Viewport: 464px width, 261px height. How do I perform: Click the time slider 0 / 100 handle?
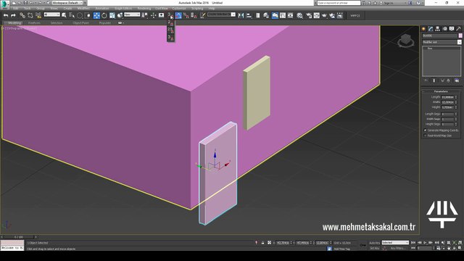pyautogui.click(x=19, y=237)
